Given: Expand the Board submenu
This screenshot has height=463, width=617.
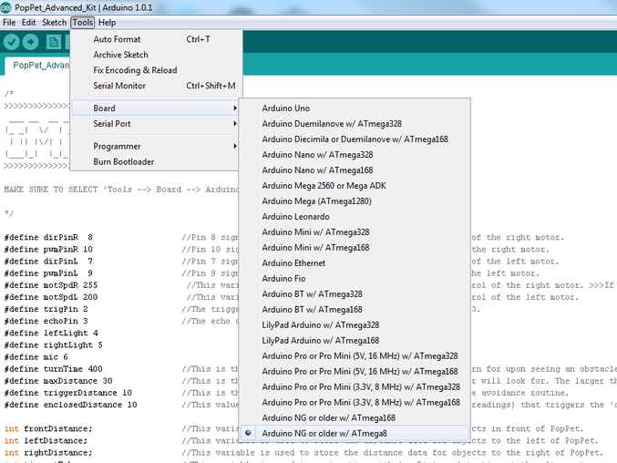Looking at the screenshot, I should click(x=156, y=108).
